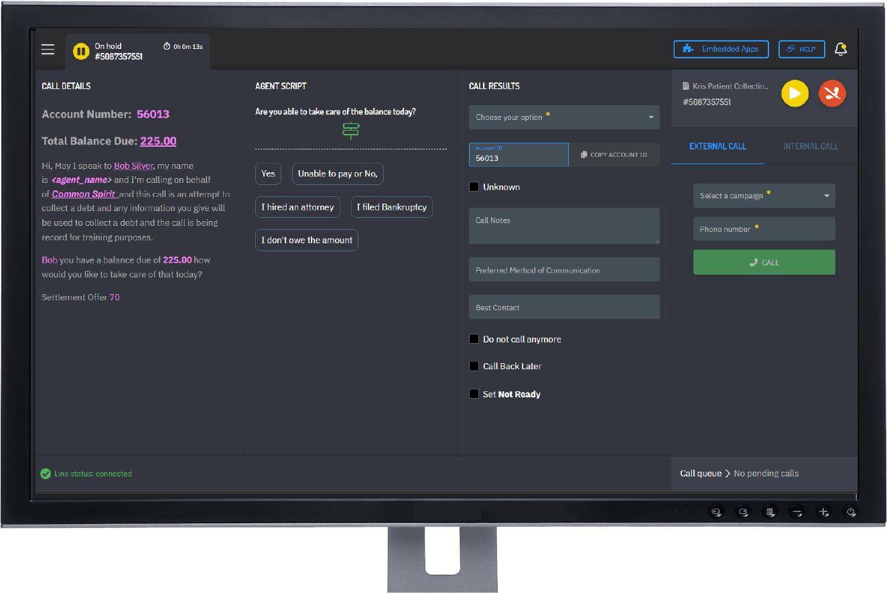This screenshot has width=887, height=593.
Task: Click 'Line status: connected' text
Action: click(x=93, y=474)
